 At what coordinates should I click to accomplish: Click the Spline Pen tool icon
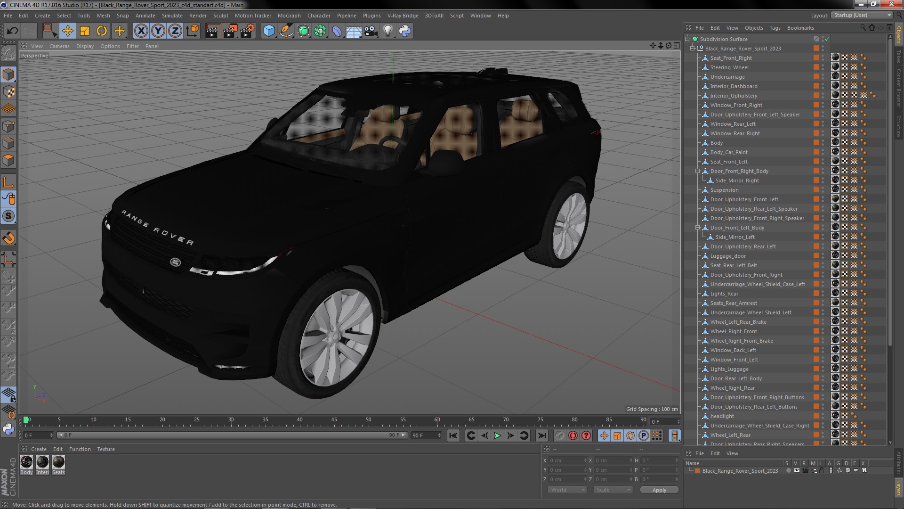286,31
